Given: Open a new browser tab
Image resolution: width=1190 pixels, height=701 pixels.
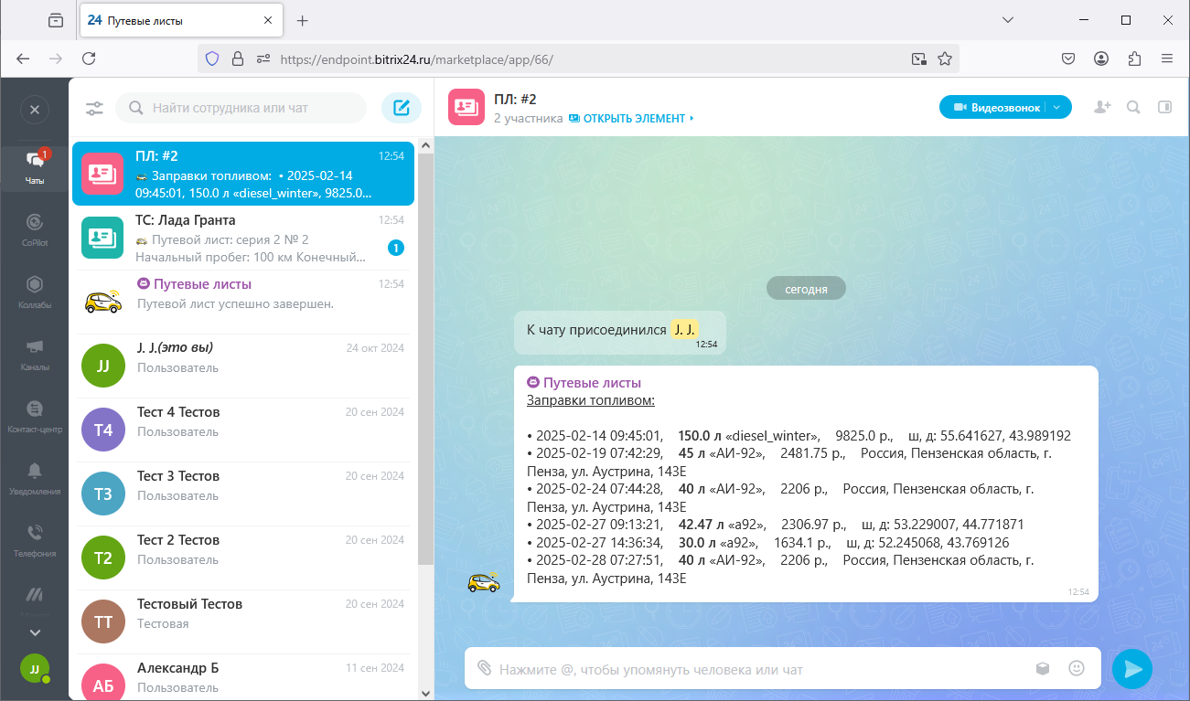Looking at the screenshot, I should (x=303, y=20).
